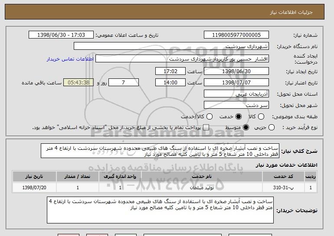
Task: Click the اطلاعات خدمات مورد نیاز section heading
Action: pos(286,165)
